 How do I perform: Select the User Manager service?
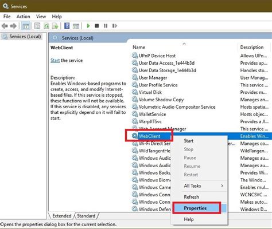tap(153, 78)
